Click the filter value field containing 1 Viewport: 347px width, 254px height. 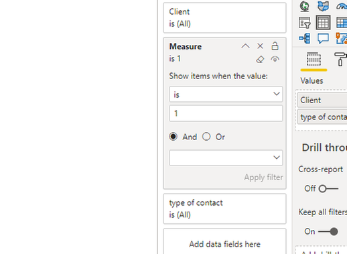coord(226,113)
